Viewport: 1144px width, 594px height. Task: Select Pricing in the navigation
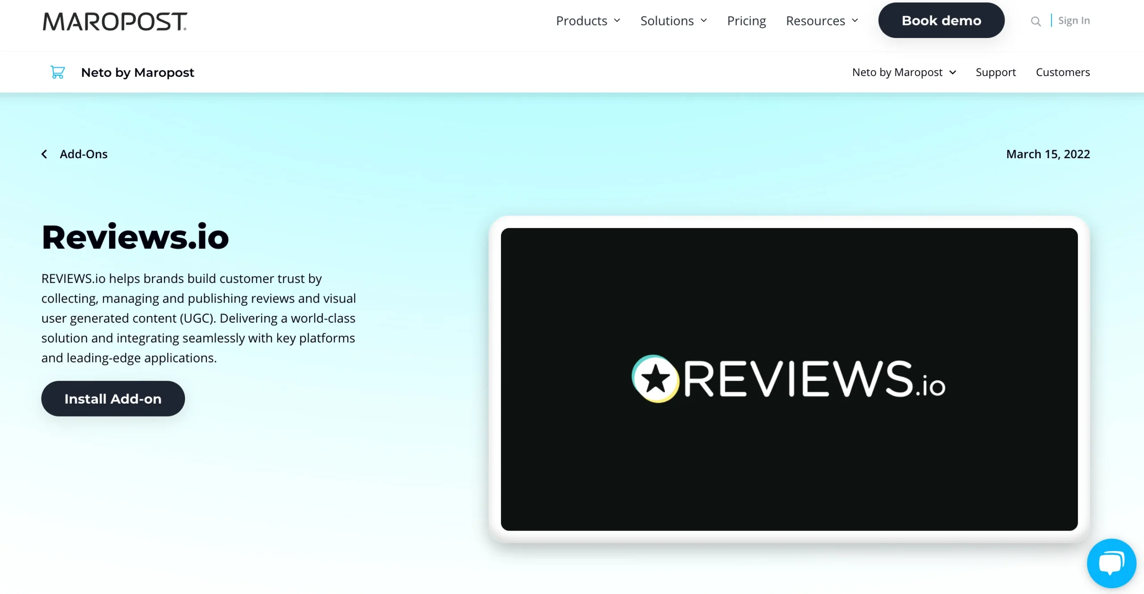coord(746,21)
